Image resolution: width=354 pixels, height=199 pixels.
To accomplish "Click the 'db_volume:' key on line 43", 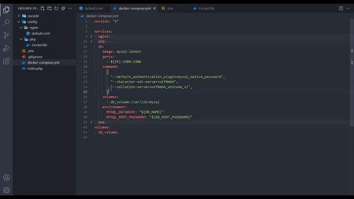I will (108, 132).
